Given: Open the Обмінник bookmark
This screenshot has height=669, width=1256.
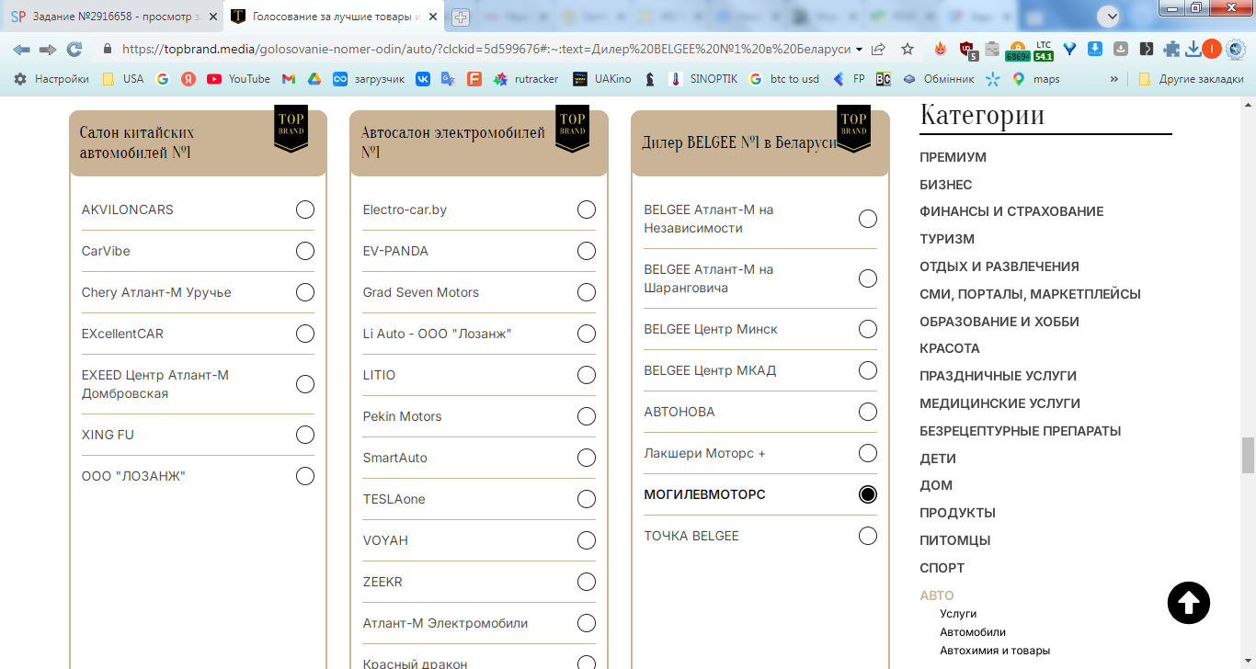Looking at the screenshot, I should click(938, 79).
